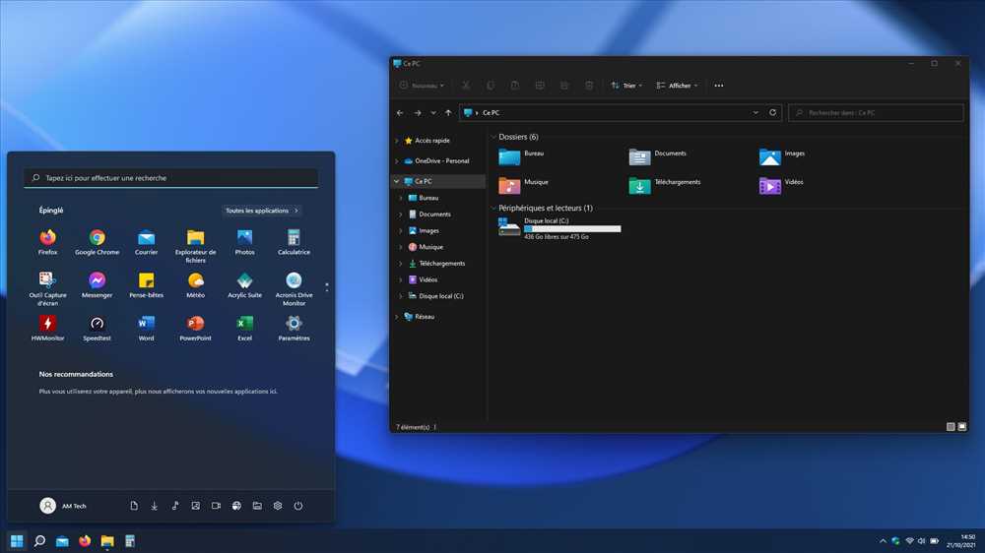Open PowerPoint from pinned apps
Viewport: 985px width, 553px height.
tap(195, 329)
